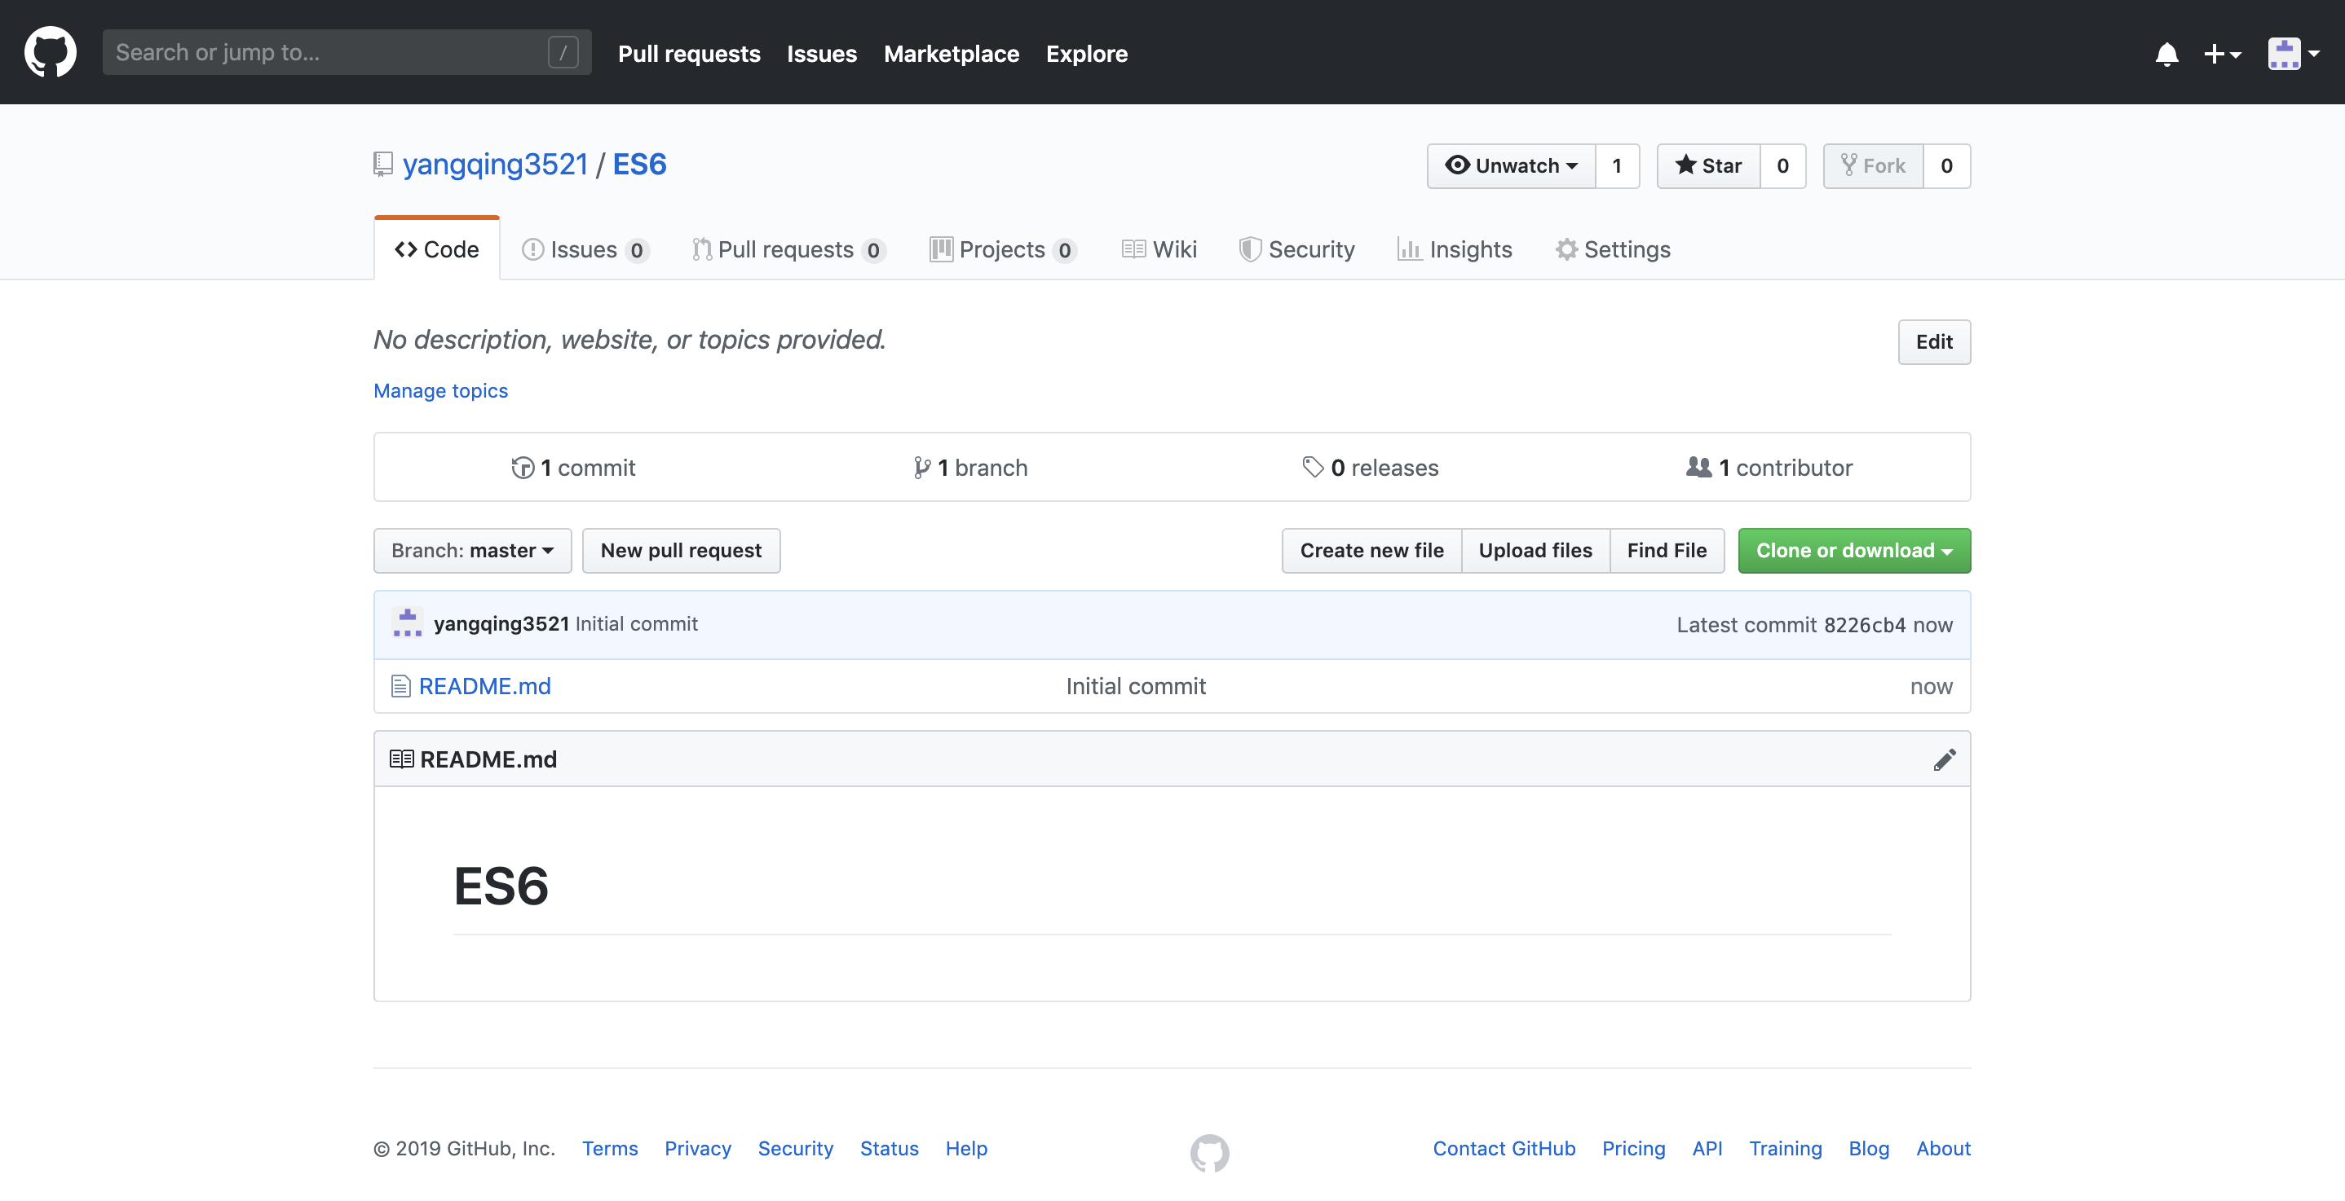2345x1201 pixels.
Task: Click the branch icon beside 1 branch
Action: pyautogui.click(x=922, y=468)
